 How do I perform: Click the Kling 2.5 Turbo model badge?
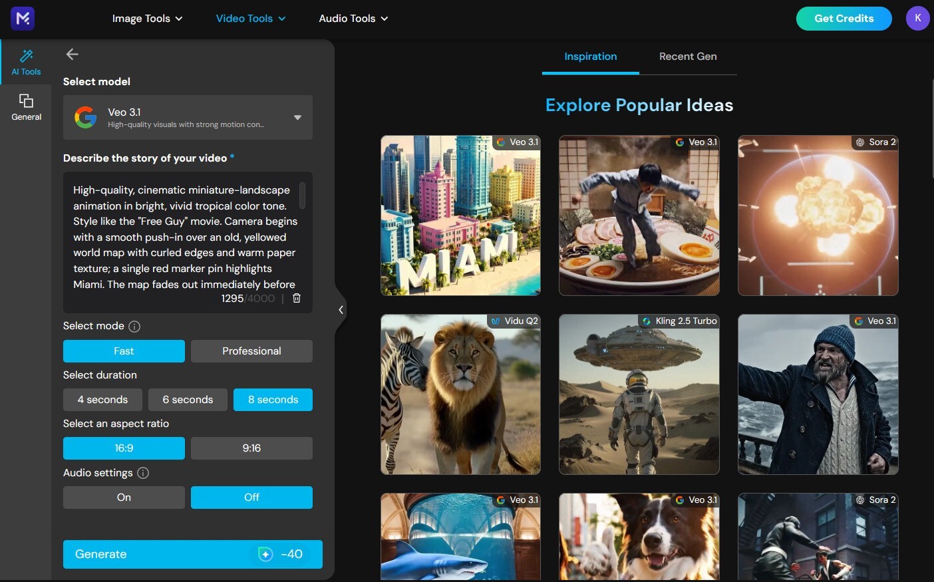[679, 321]
